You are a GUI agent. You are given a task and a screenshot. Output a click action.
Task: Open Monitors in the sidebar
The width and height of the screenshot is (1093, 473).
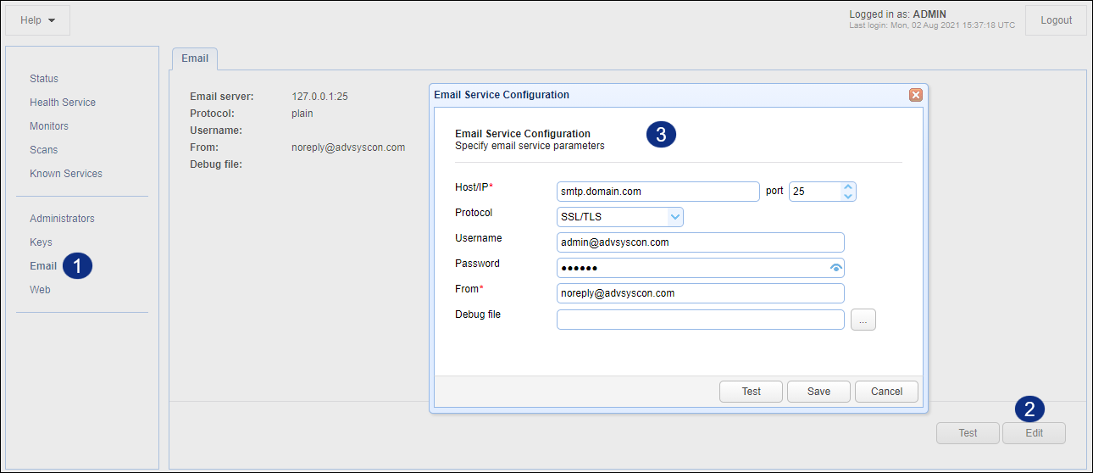49,126
